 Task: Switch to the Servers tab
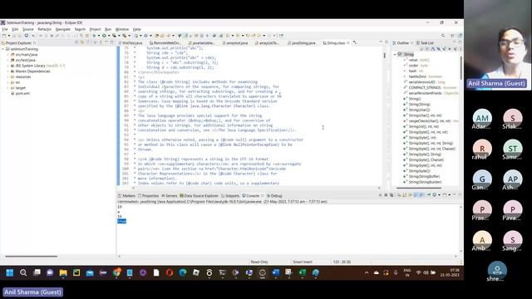(x=170, y=196)
